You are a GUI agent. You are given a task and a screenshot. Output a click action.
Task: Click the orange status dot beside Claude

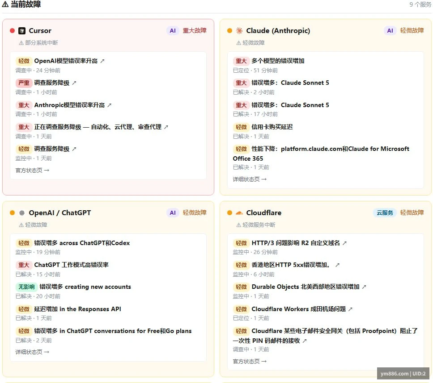(x=229, y=31)
